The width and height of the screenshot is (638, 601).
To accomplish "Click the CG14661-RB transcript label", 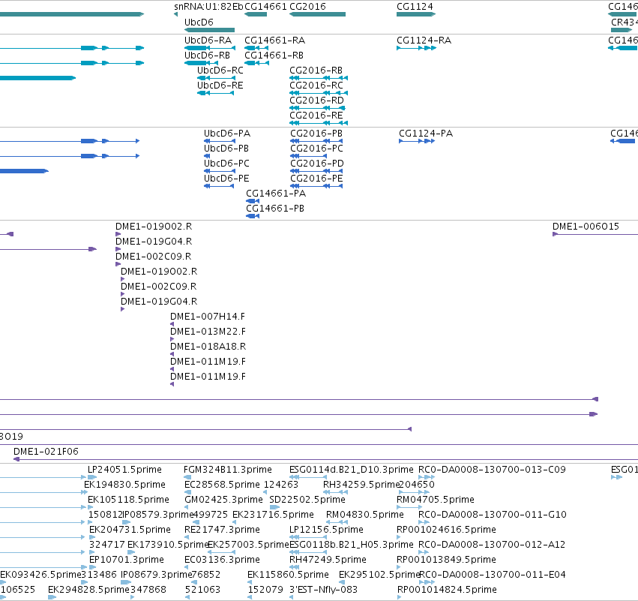I will coord(274,56).
